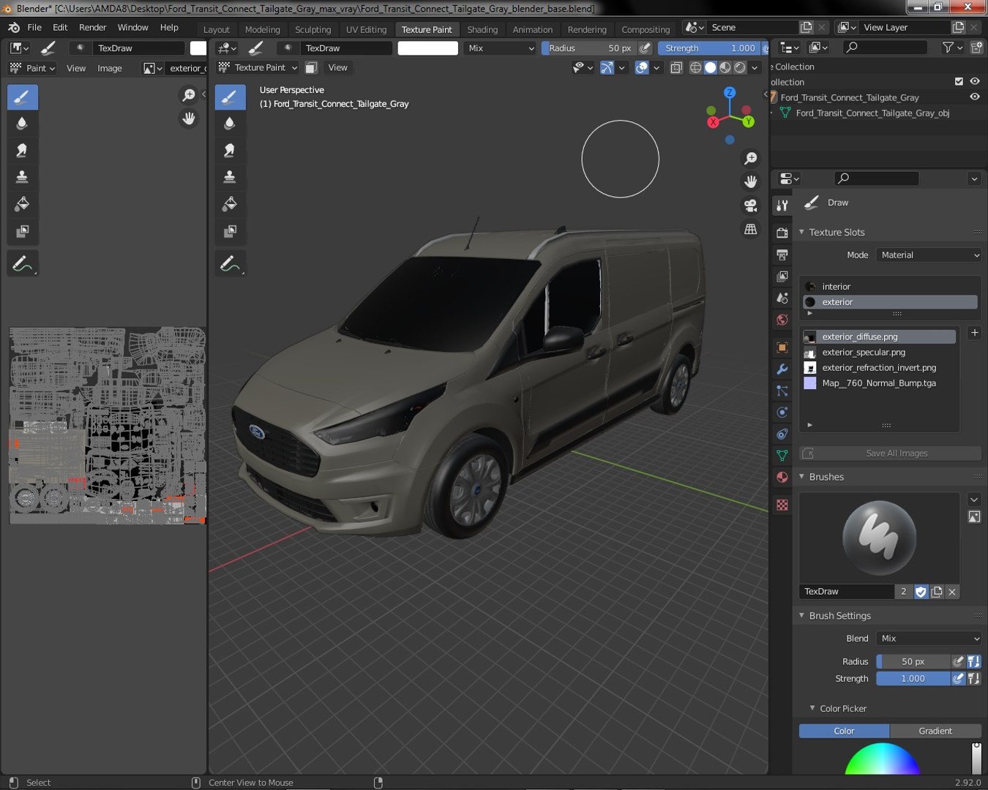Switch to wireframe viewport shading
The image size is (988, 790).
695,67
